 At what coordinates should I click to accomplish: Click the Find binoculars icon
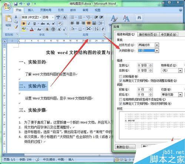coord(139,18)
